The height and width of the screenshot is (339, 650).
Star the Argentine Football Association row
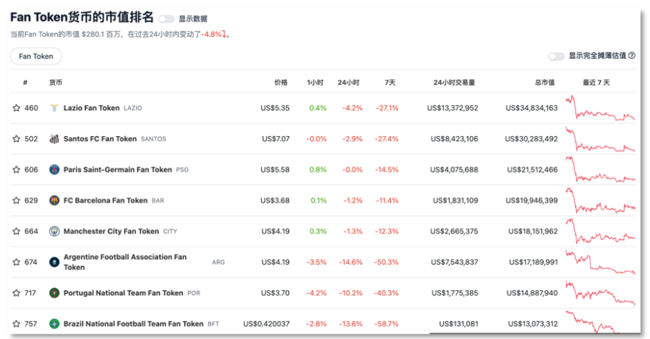pyautogui.click(x=16, y=262)
